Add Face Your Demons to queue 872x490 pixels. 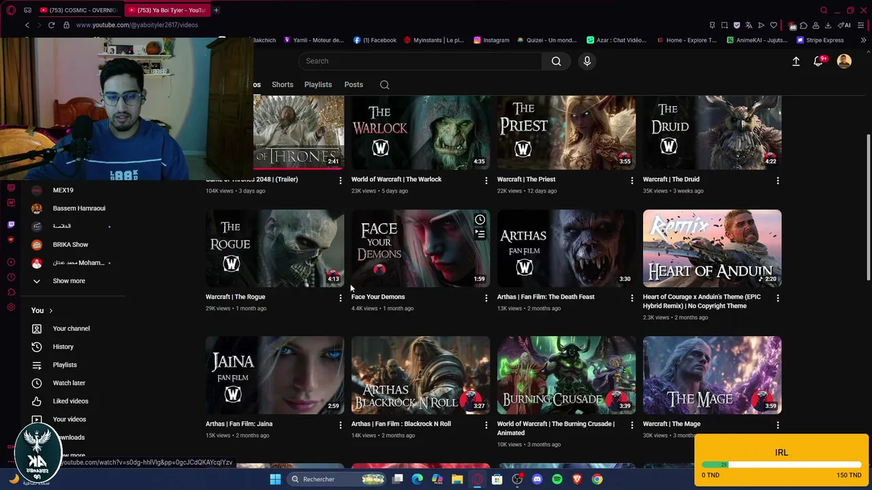(x=480, y=234)
